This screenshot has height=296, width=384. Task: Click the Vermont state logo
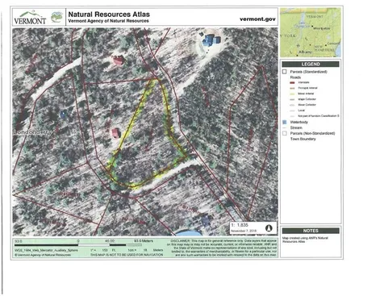(30, 18)
